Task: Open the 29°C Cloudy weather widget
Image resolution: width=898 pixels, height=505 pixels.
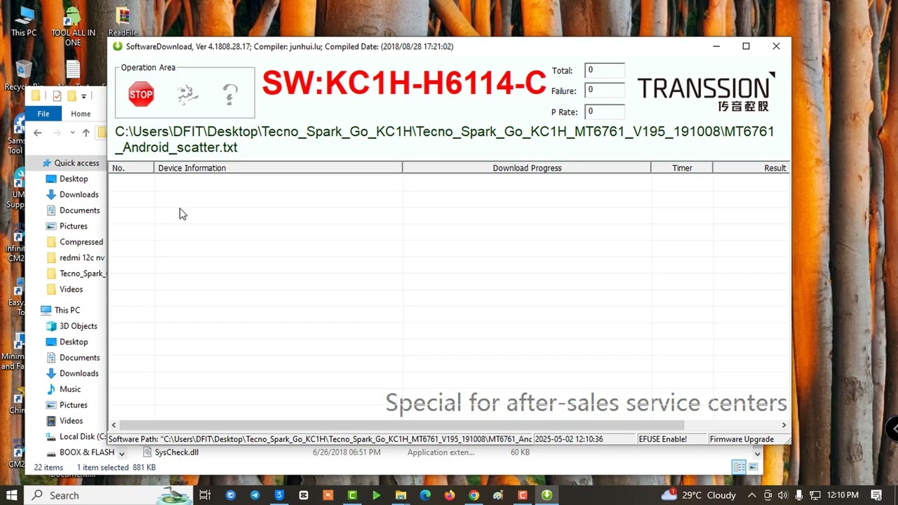Action: point(699,495)
